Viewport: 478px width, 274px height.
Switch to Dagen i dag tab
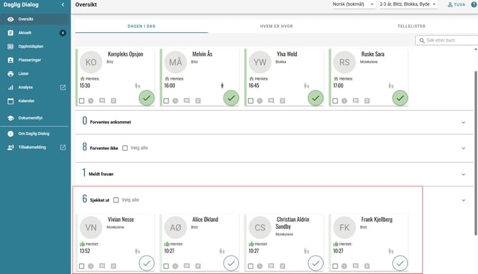[x=141, y=26]
